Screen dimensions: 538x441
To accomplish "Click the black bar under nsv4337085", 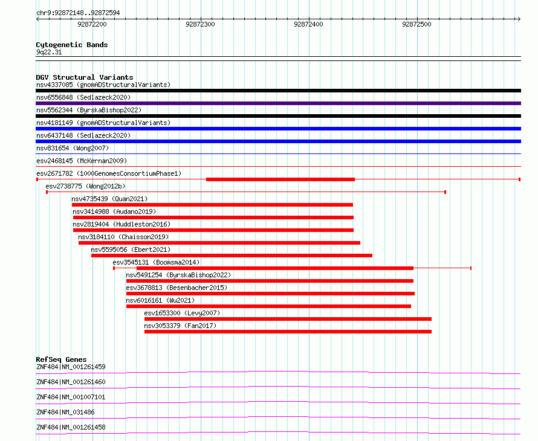I will [x=278, y=91].
